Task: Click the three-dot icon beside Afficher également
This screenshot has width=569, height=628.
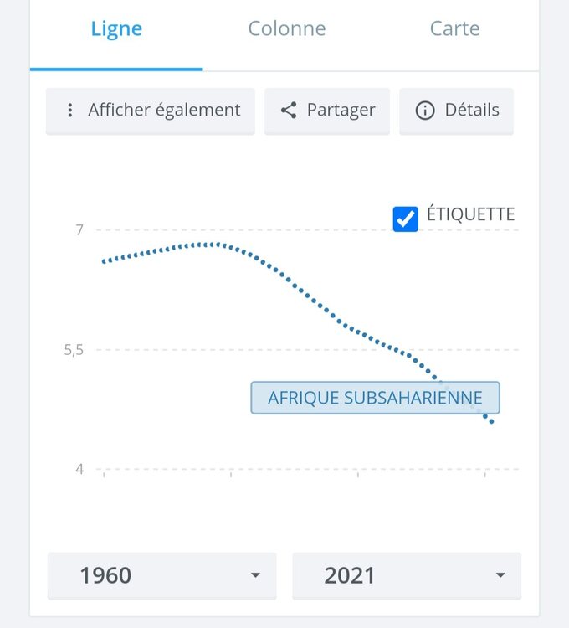Action: click(70, 111)
